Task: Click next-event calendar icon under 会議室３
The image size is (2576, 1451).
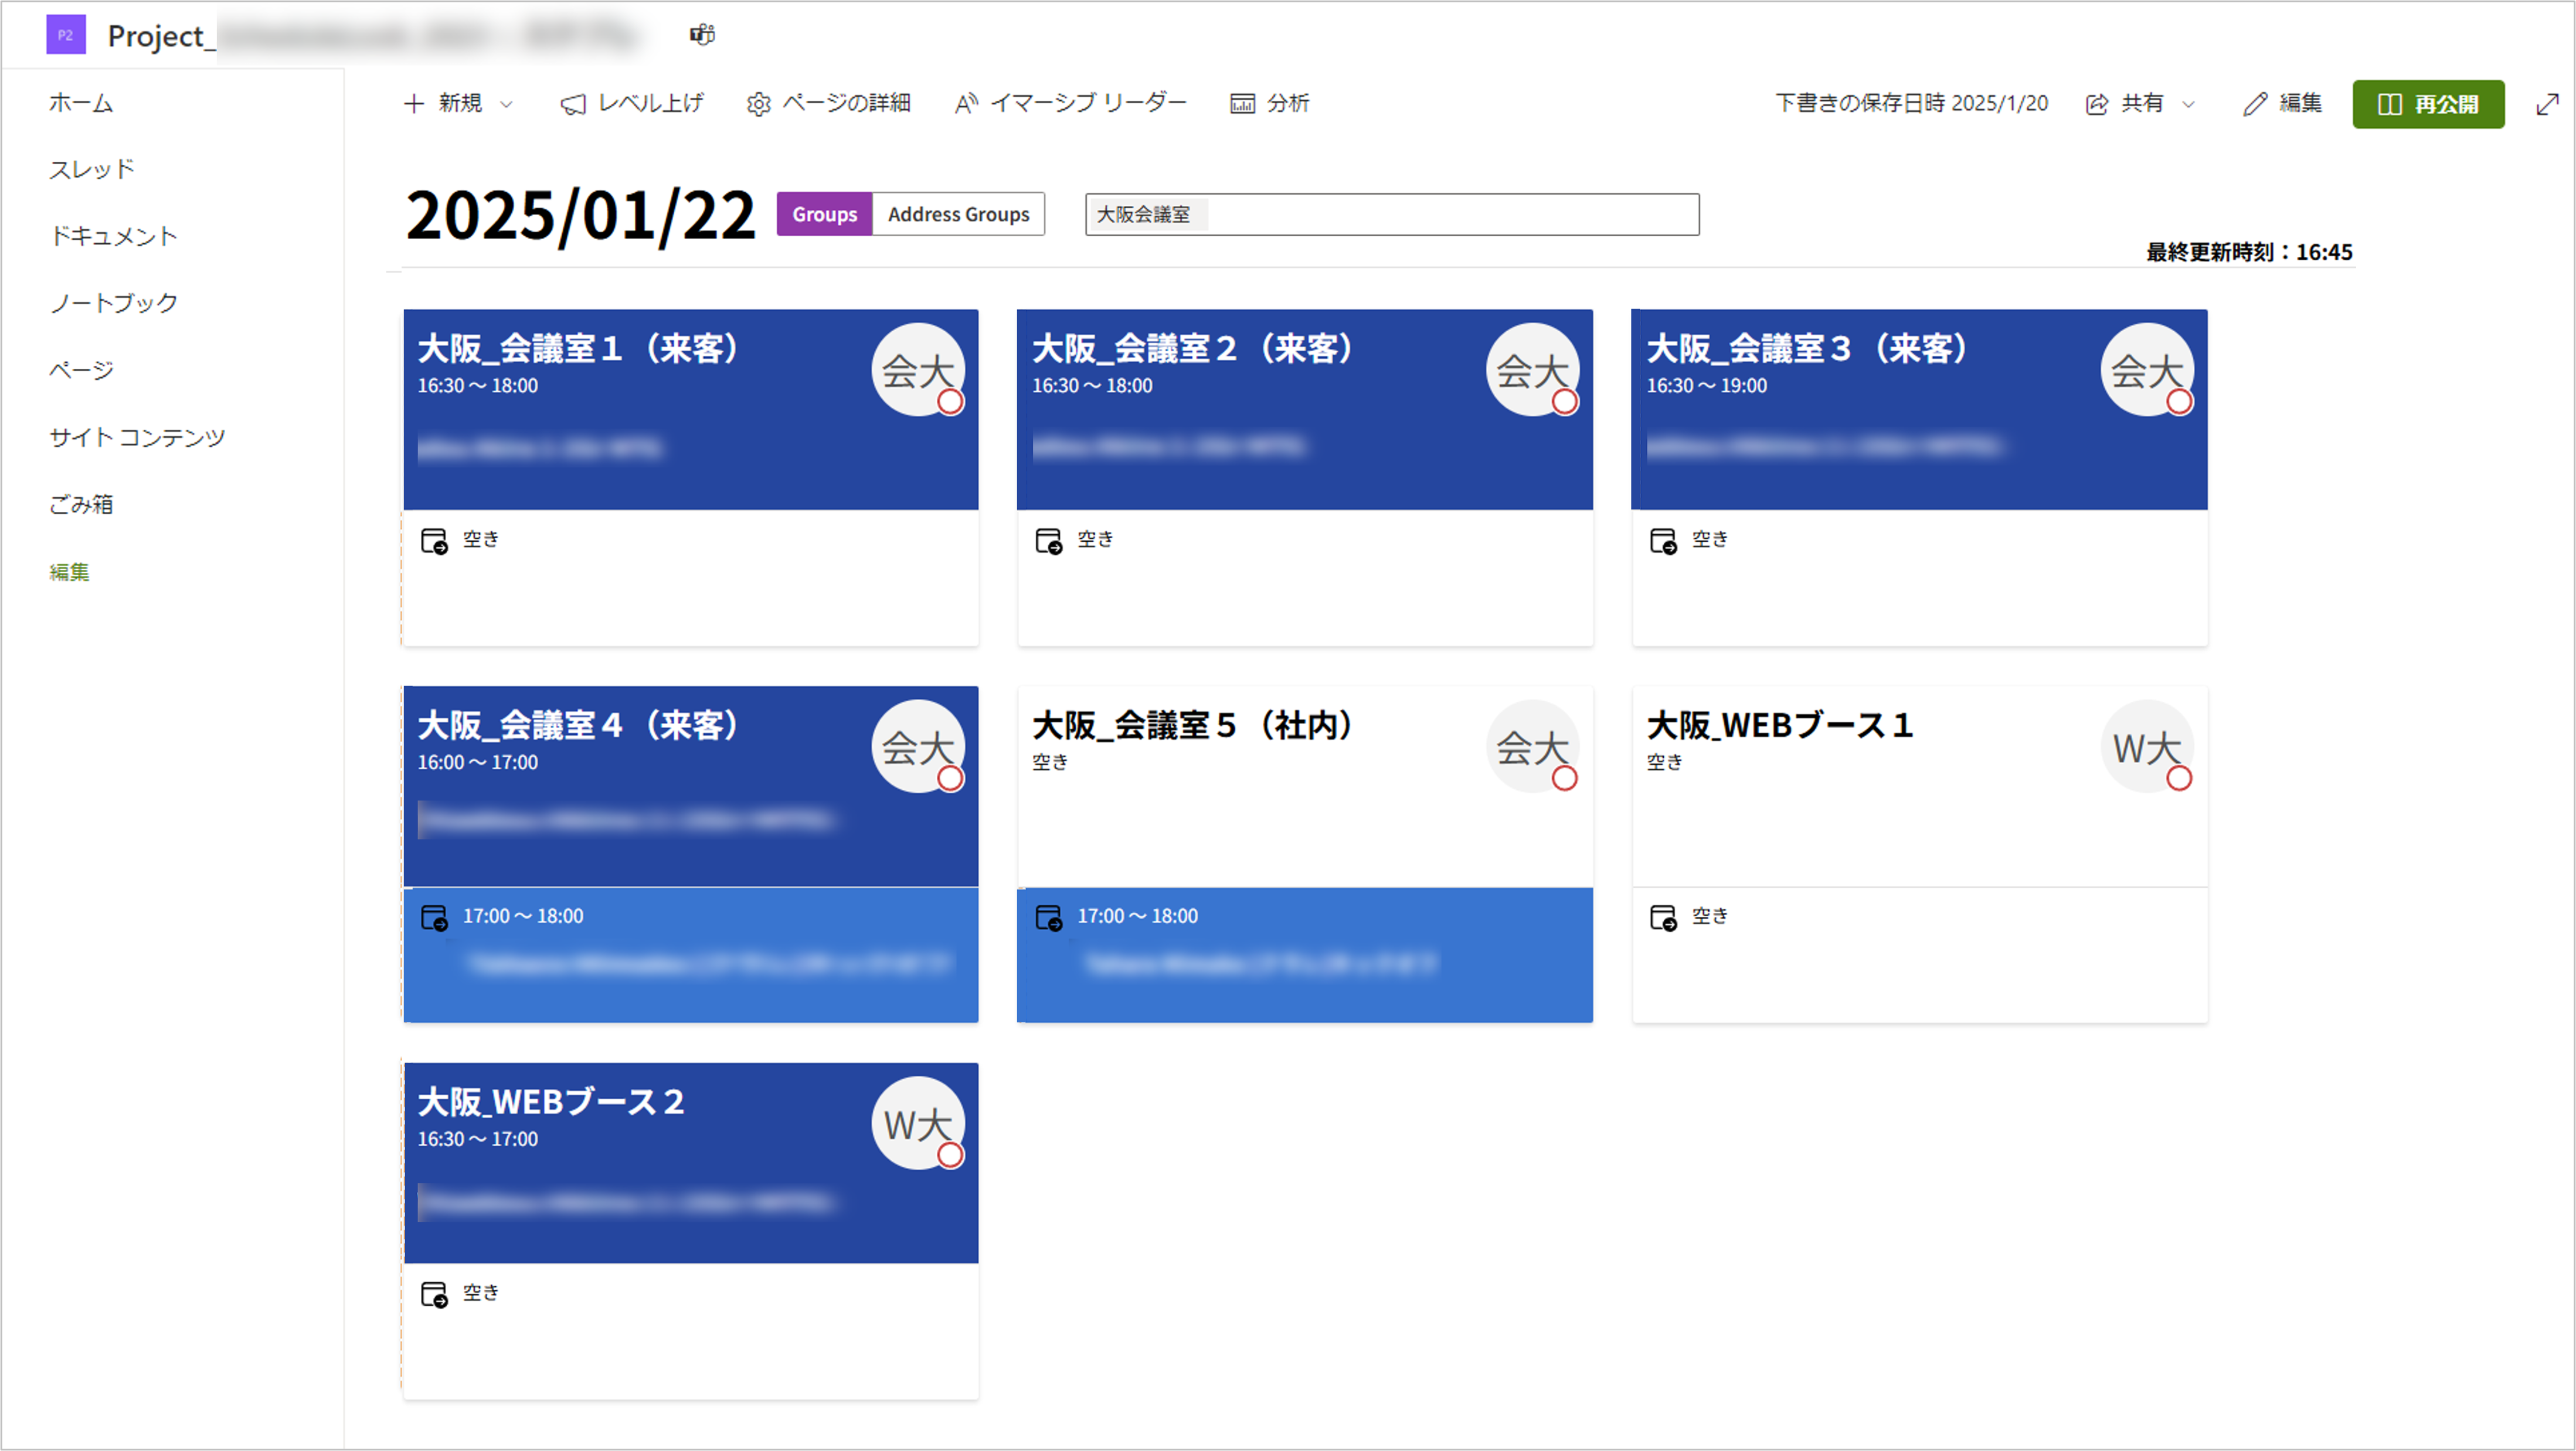Action: 1663,541
